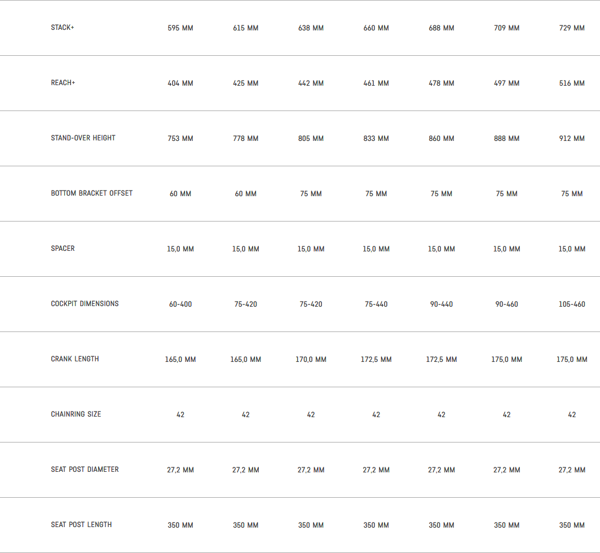Viewport: 600px width, 553px height.
Task: Select the SPACER row label
Action: tap(63, 249)
